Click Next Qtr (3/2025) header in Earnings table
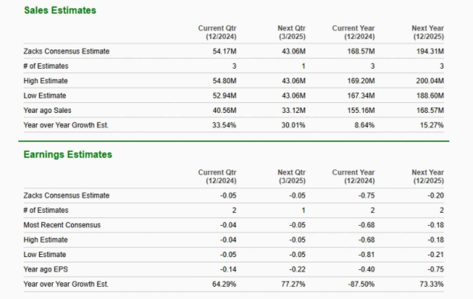The image size is (473, 299). 292,177
